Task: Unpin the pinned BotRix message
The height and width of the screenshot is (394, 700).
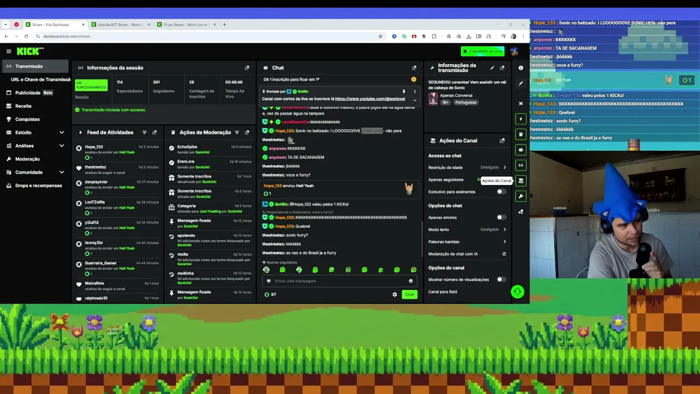Action: click(404, 91)
